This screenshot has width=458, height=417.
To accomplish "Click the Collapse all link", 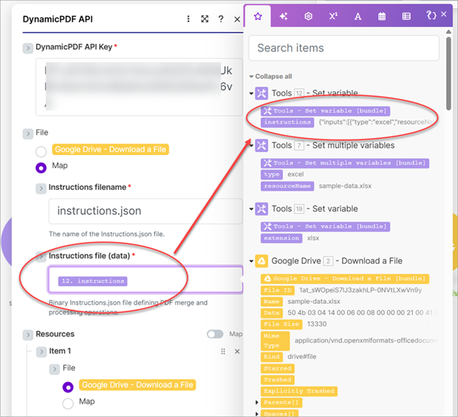I will [270, 77].
